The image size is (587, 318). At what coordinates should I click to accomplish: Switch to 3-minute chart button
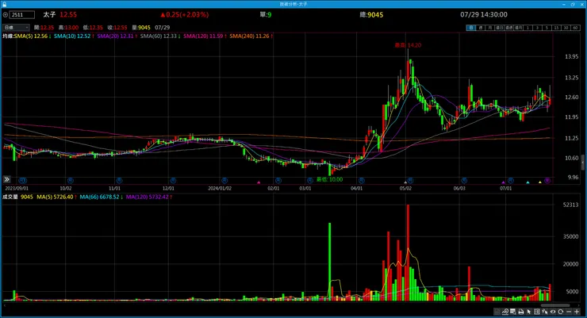(537, 28)
